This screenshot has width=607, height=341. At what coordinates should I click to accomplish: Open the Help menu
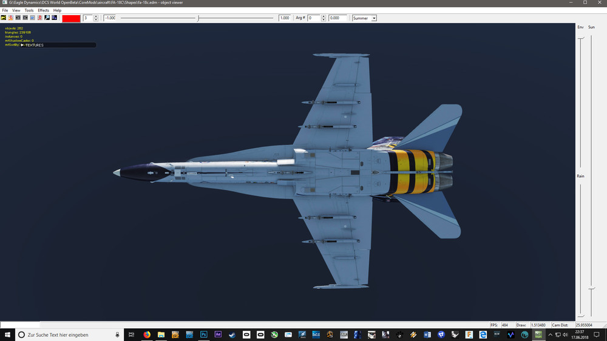[x=57, y=10]
